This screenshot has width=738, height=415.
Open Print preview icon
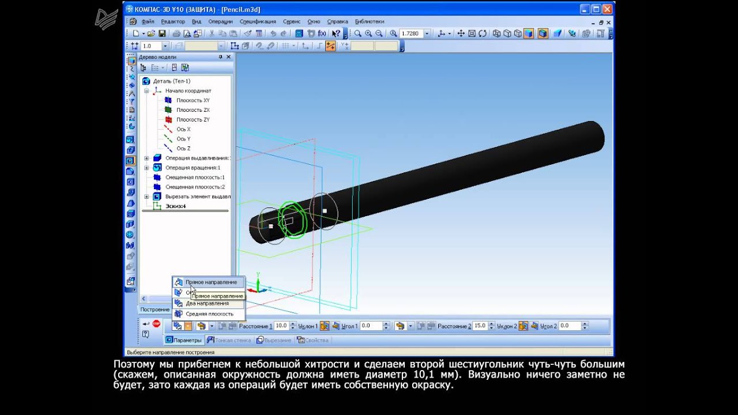187,33
